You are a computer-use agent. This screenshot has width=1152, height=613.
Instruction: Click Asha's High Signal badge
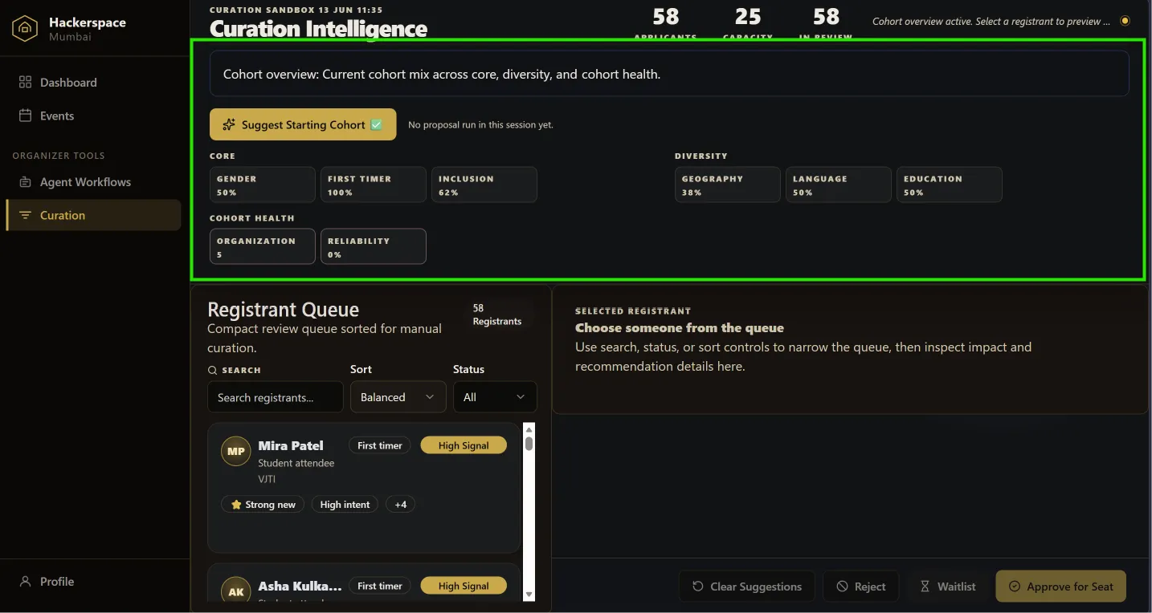click(464, 586)
